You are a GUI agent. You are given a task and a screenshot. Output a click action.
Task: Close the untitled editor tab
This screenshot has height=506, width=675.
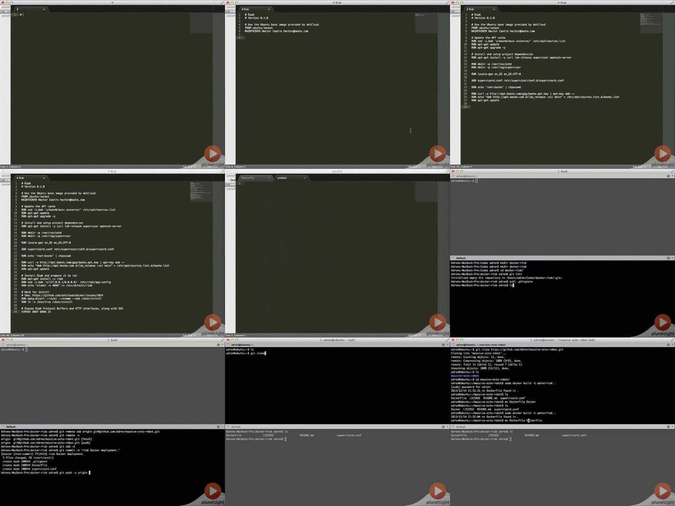click(305, 178)
